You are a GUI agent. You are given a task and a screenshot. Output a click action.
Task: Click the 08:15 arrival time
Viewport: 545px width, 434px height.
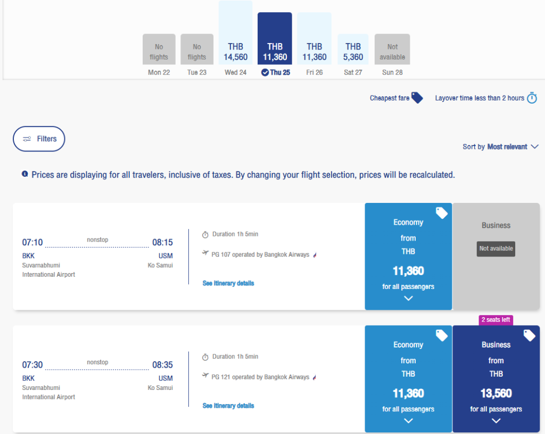(162, 242)
